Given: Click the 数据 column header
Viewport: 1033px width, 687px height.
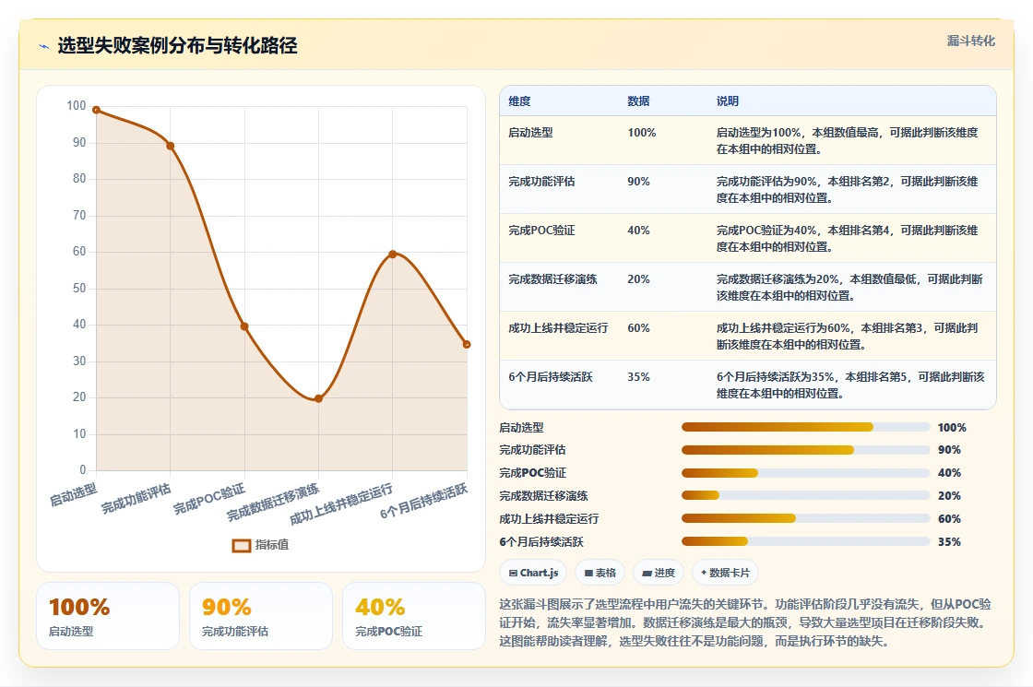Looking at the screenshot, I should [638, 101].
